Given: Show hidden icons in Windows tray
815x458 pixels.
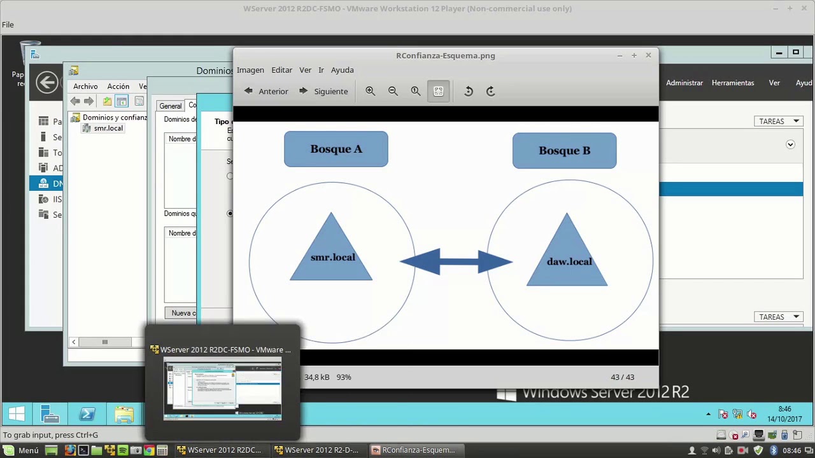Looking at the screenshot, I should pos(708,414).
